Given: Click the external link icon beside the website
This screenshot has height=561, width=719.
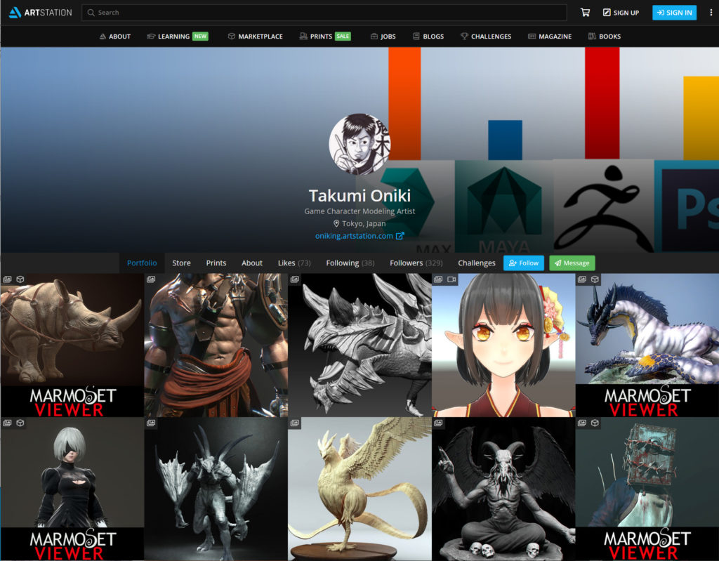Looking at the screenshot, I should pos(400,236).
